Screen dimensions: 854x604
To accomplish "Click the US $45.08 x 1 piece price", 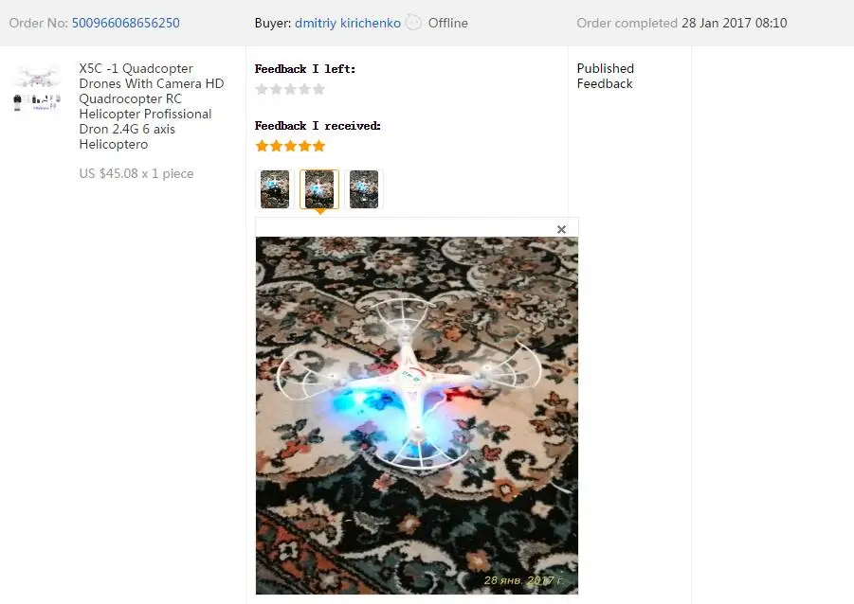I will click(x=136, y=173).
